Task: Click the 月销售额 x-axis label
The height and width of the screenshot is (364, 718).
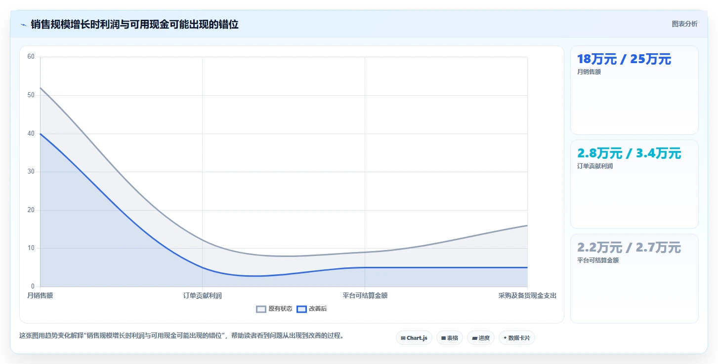Action: tap(40, 295)
